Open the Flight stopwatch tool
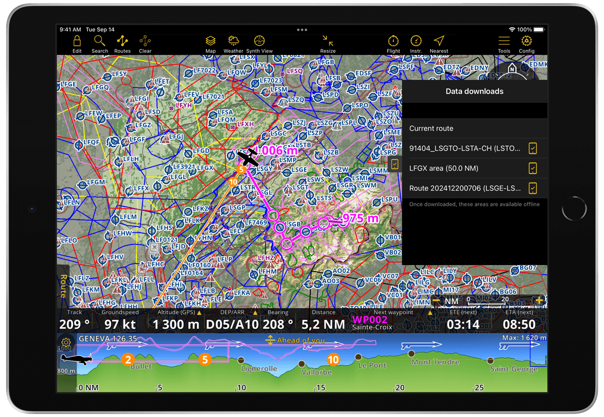The width and height of the screenshot is (604, 417). (x=393, y=44)
